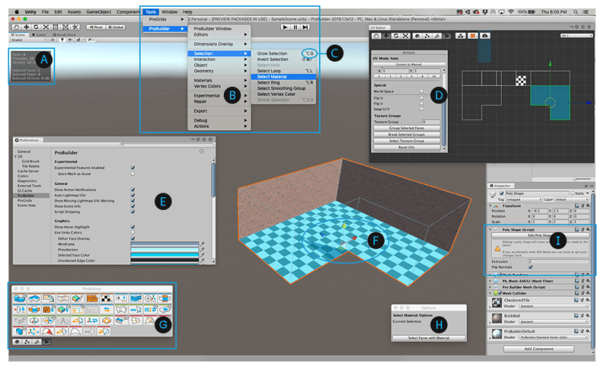This screenshot has height=370, width=604.
Task: Click the orange texture preview icon in UV Editor
Action: (472, 35)
